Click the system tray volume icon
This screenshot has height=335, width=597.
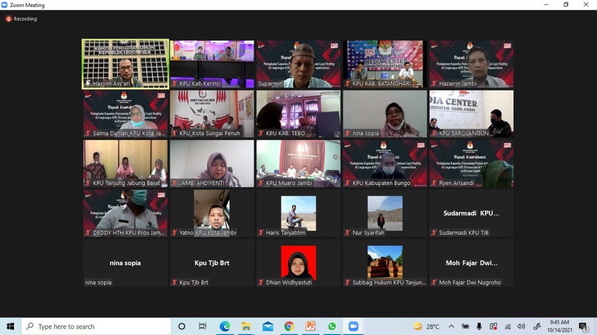point(521,327)
